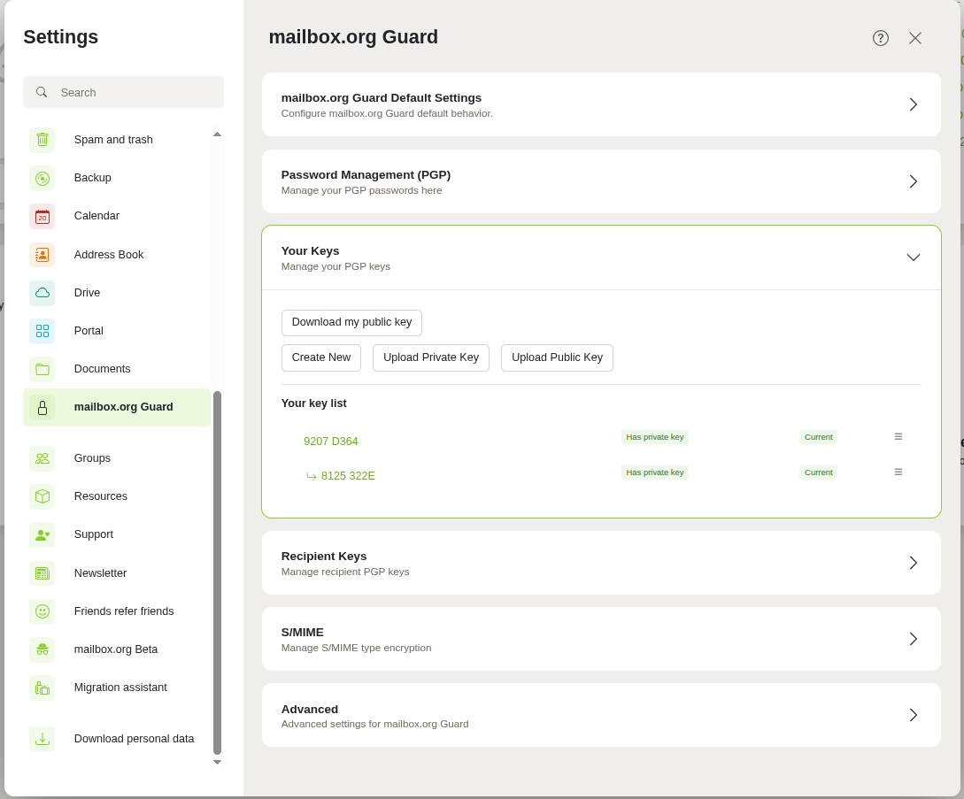This screenshot has height=799, width=964.
Task: Open the Calendar icon in sidebar
Action: coord(42,217)
